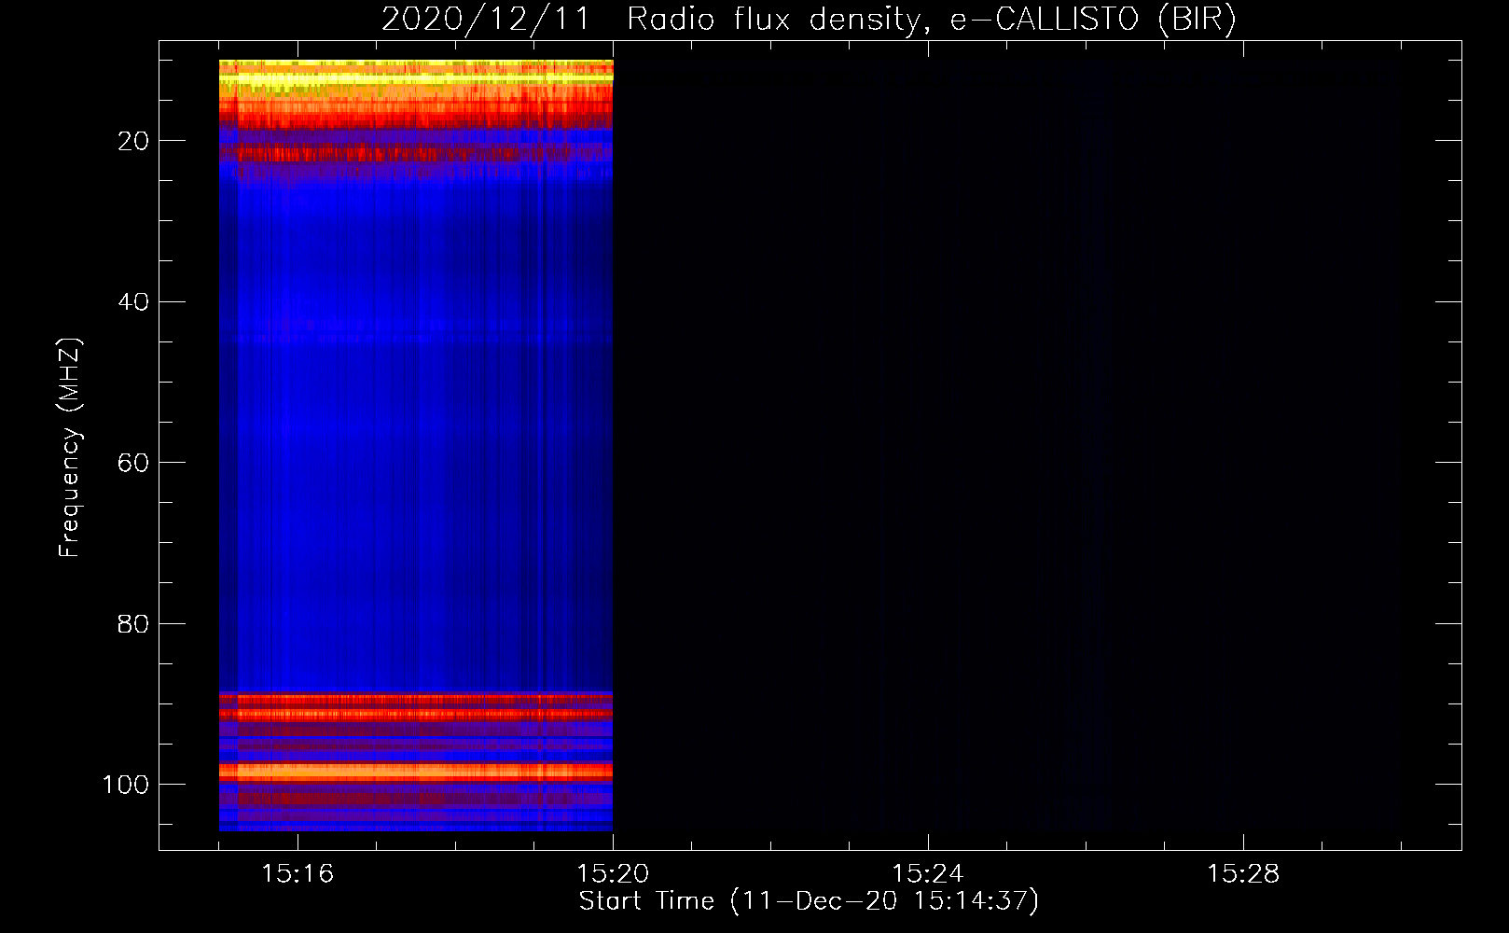The height and width of the screenshot is (933, 1509).
Task: Click the '40' frequency tick label
Action: 133,302
